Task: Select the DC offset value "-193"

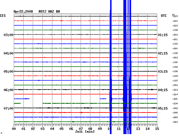Action: coord(175,44)
